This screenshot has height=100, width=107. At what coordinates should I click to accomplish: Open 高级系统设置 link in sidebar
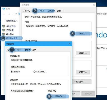pos(12,38)
